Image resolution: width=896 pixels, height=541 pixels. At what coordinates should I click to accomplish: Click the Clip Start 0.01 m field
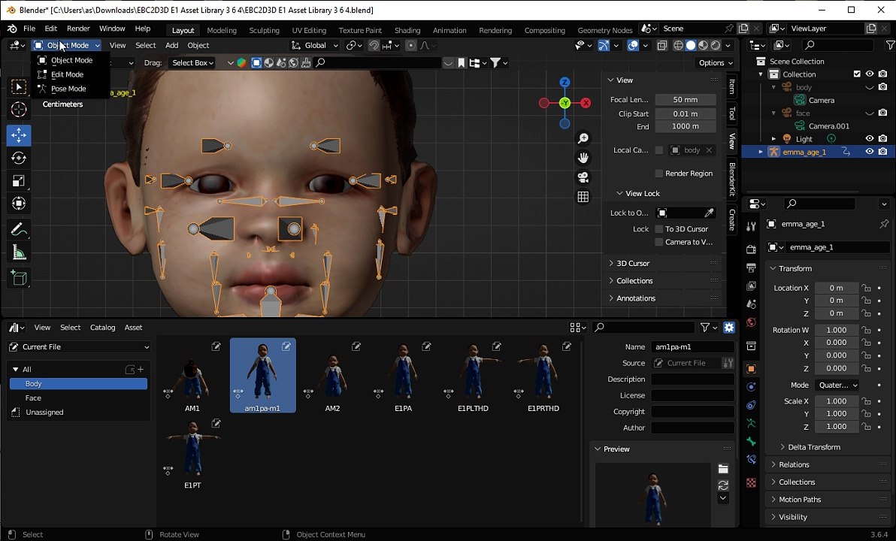tap(685, 113)
